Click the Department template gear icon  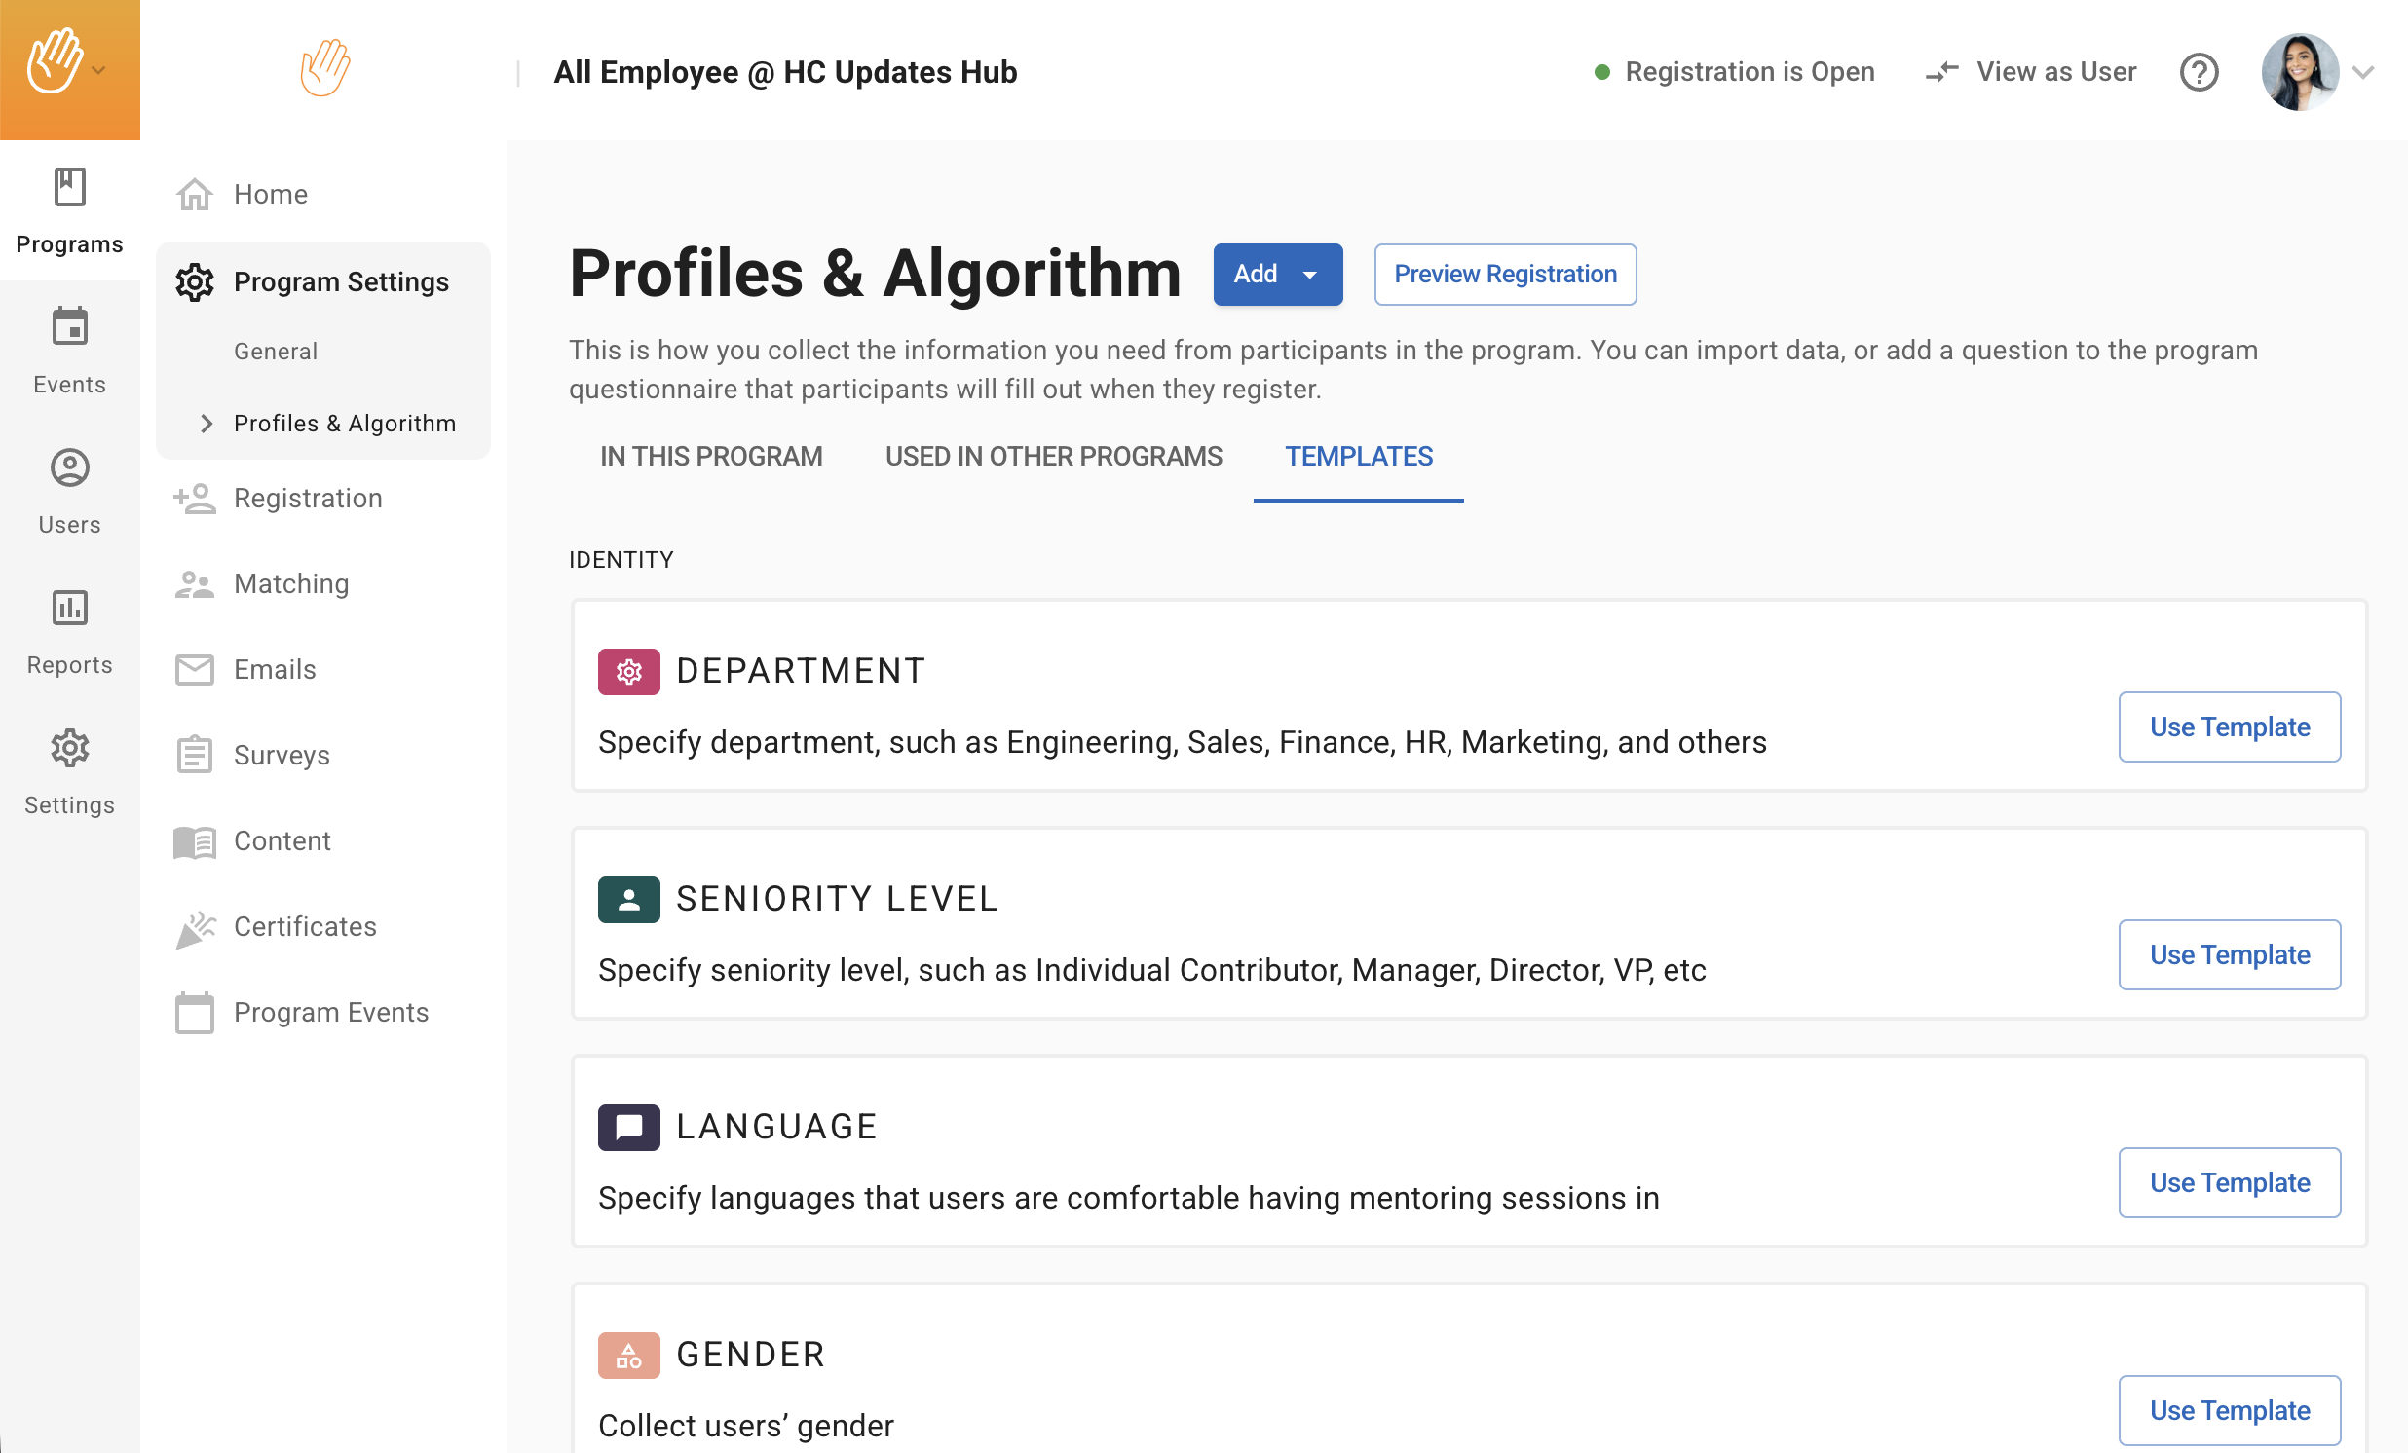click(628, 671)
